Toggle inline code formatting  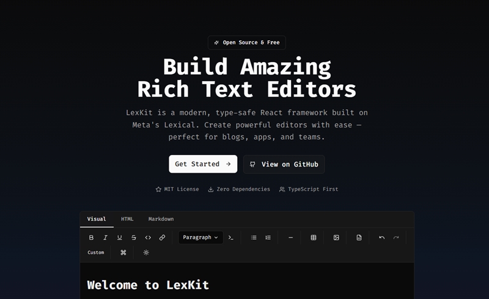coord(148,237)
